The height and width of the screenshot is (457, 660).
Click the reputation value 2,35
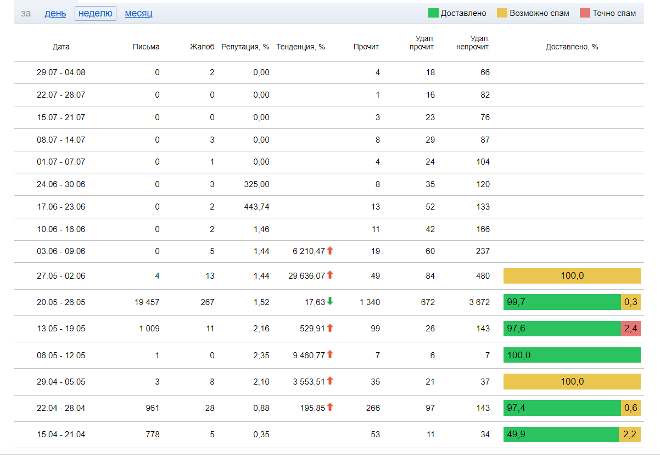pyautogui.click(x=261, y=355)
